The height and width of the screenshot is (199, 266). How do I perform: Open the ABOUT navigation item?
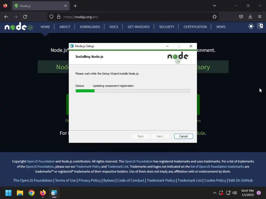pos(65,27)
